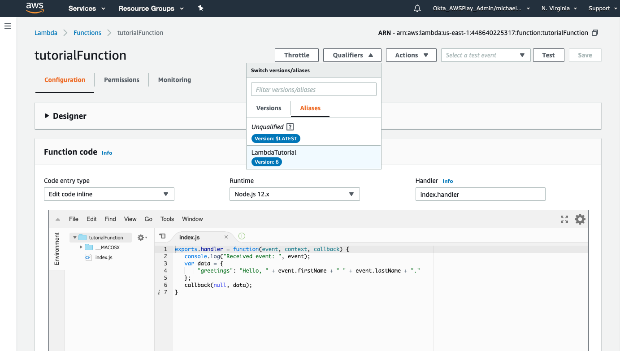Expand the __MACOSX folder
620x351 pixels.
point(81,247)
